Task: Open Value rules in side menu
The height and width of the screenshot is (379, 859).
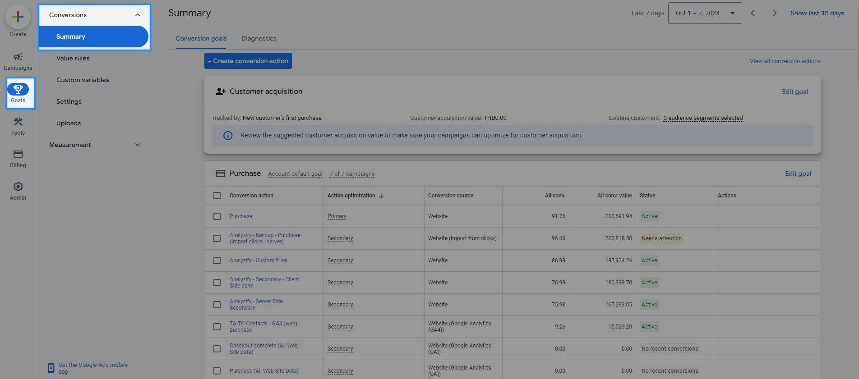Action: 73,58
